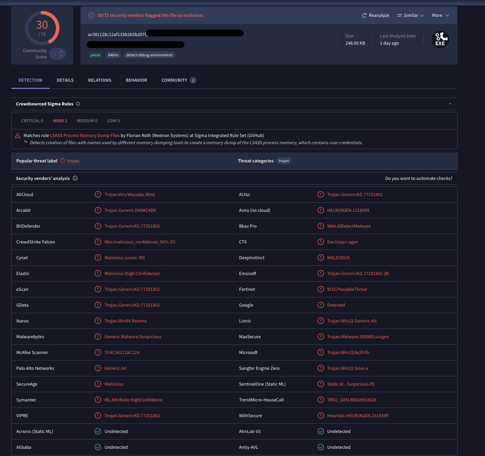Screen dimensions: 485x456
Task: Click the 'detect-debug-environment' tag
Action: [149, 55]
